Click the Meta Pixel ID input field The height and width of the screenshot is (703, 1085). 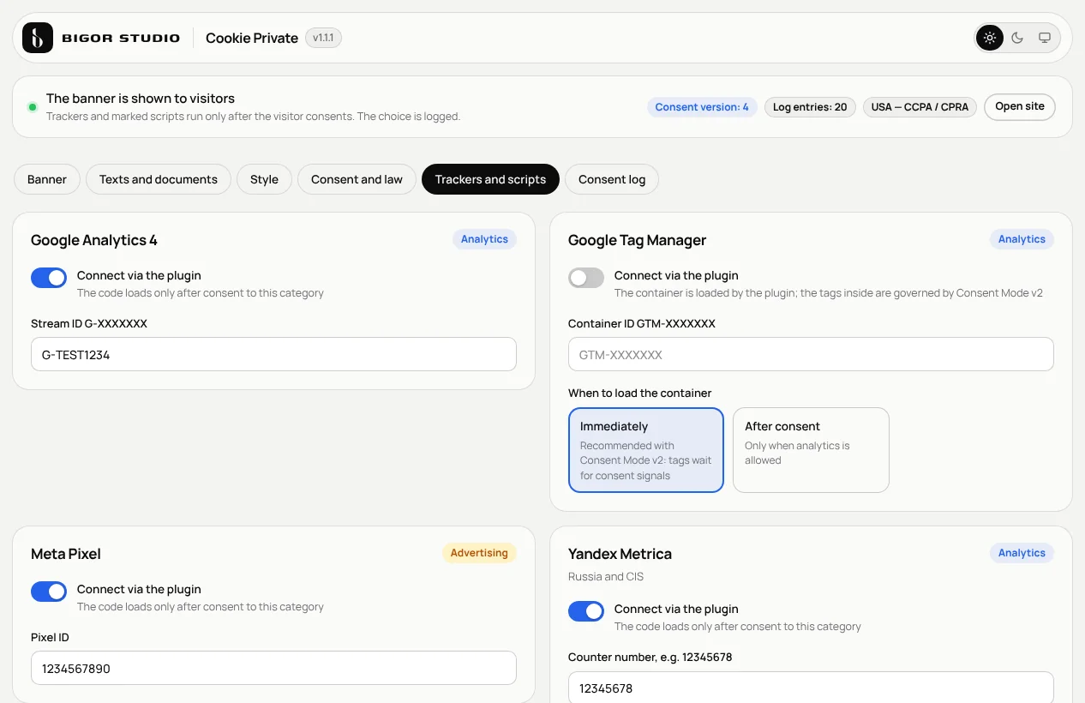coord(273,668)
